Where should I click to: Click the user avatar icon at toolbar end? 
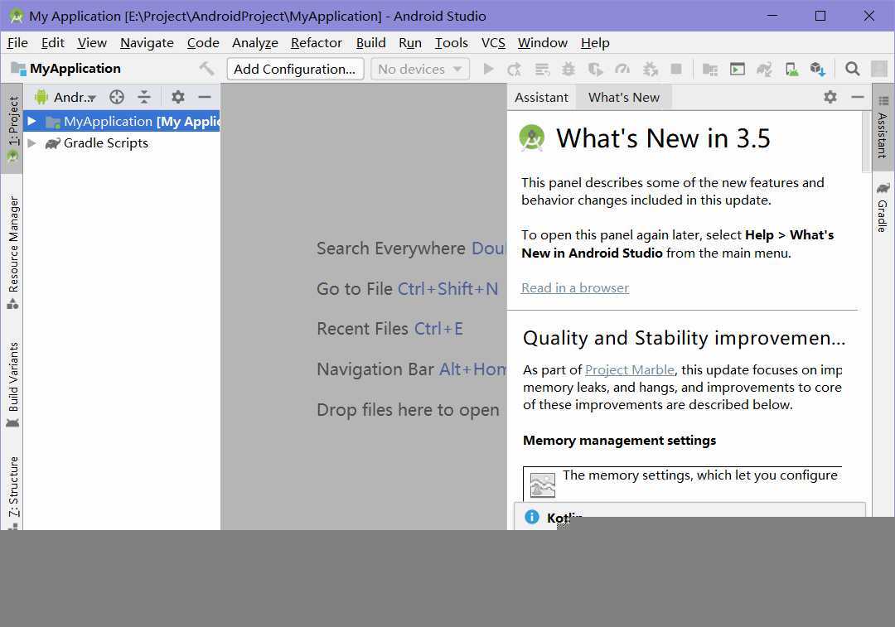point(879,69)
